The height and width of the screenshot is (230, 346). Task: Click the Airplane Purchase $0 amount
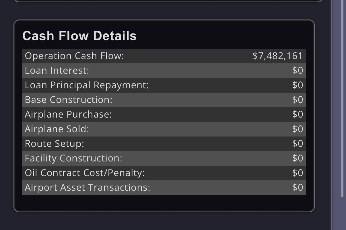pos(298,114)
